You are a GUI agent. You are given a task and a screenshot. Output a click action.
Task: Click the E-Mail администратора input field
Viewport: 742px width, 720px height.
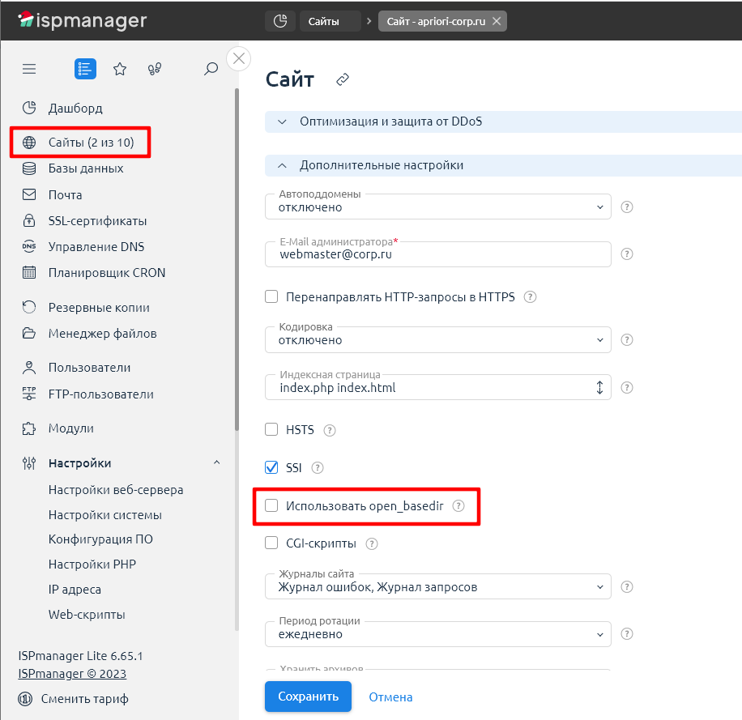click(437, 254)
